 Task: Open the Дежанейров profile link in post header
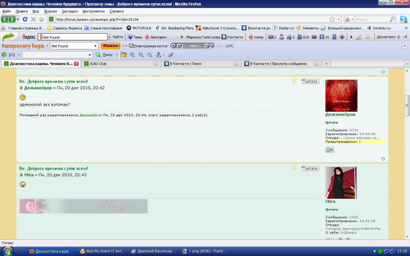point(38,88)
